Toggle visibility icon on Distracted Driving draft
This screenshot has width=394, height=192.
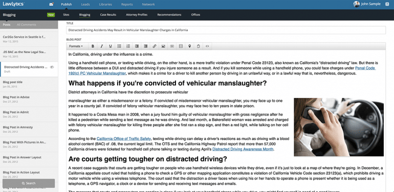click(x=52, y=67)
